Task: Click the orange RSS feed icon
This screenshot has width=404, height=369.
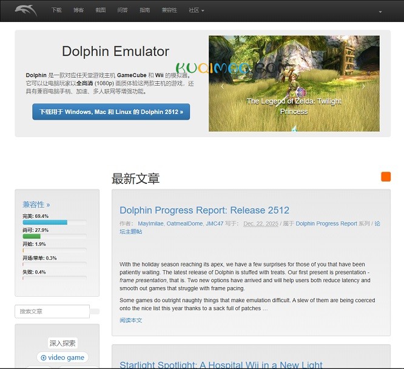Action: click(x=386, y=177)
